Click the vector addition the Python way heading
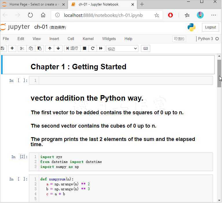The width and height of the screenshot is (222, 203). click(87, 98)
